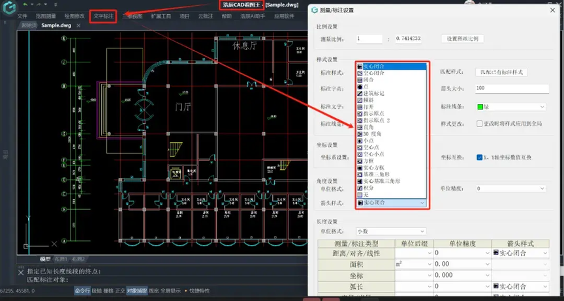
Task: Switch to the 模型 model tab
Action: tap(45, 259)
